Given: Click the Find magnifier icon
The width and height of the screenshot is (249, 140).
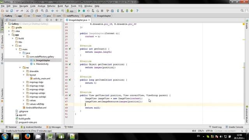Looking at the screenshot, I should pyautogui.click(x=42, y=11).
